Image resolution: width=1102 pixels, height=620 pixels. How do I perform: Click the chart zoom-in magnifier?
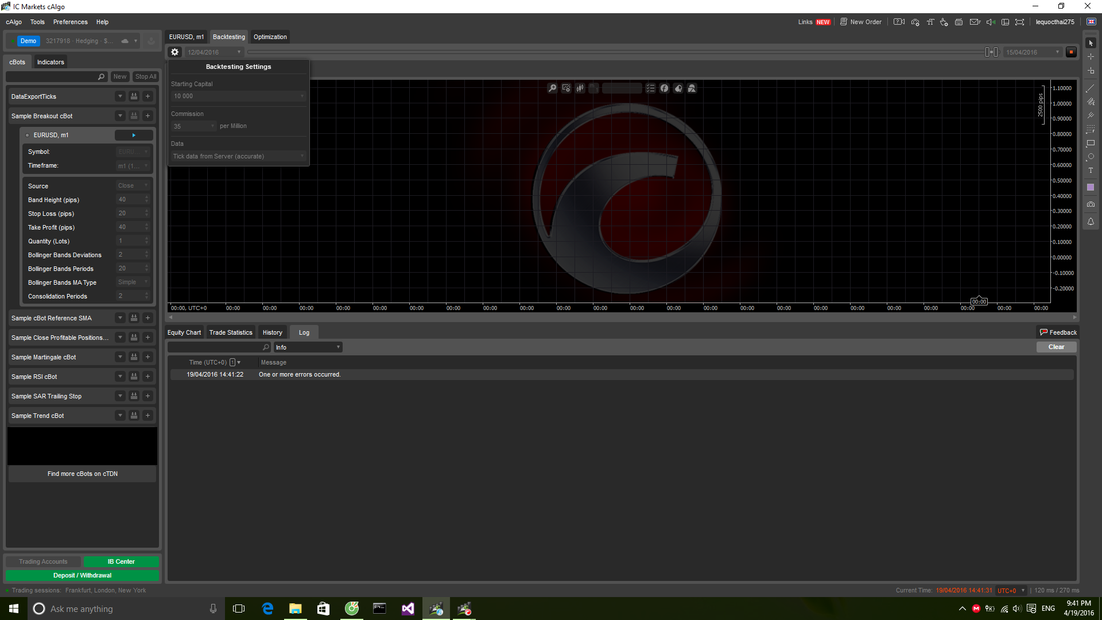click(552, 88)
